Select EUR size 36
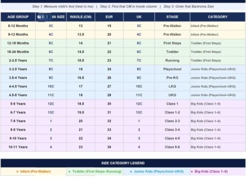 pos(109,147)
